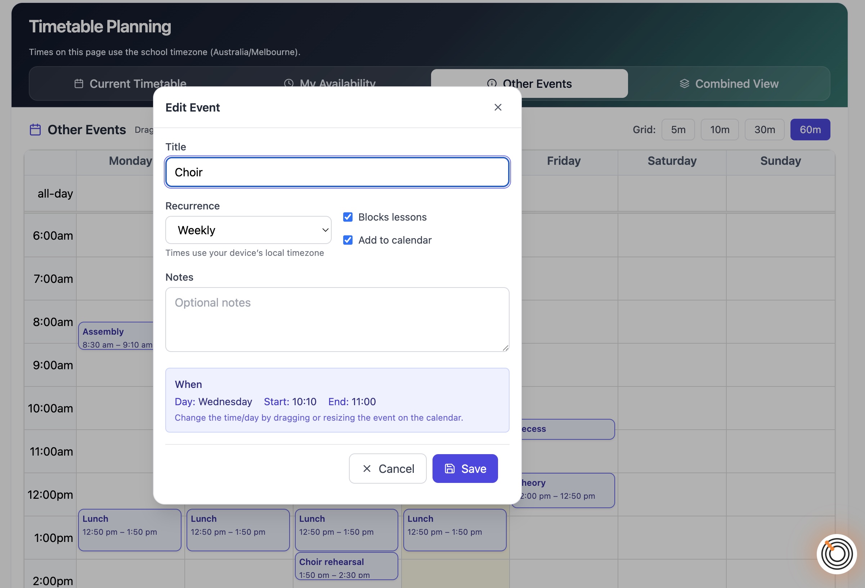Click the all-day row label
Image resolution: width=865 pixels, height=588 pixels.
pos(55,193)
